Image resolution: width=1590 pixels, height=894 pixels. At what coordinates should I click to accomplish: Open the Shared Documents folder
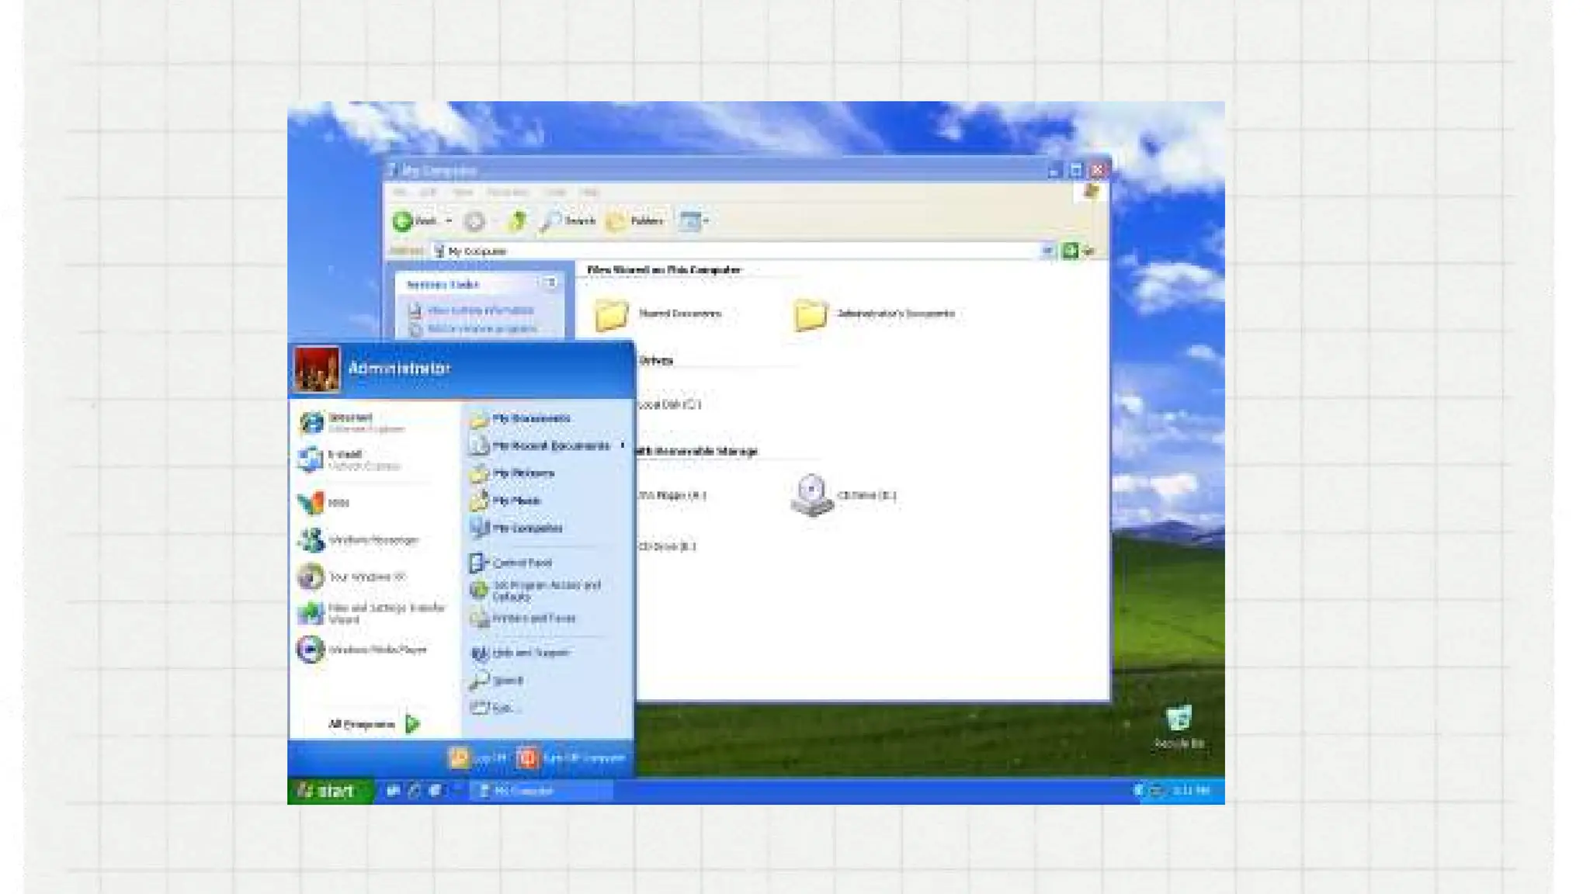click(x=612, y=314)
